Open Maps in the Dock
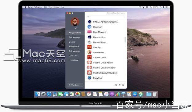Screen dimensions: 192x112 72,94
